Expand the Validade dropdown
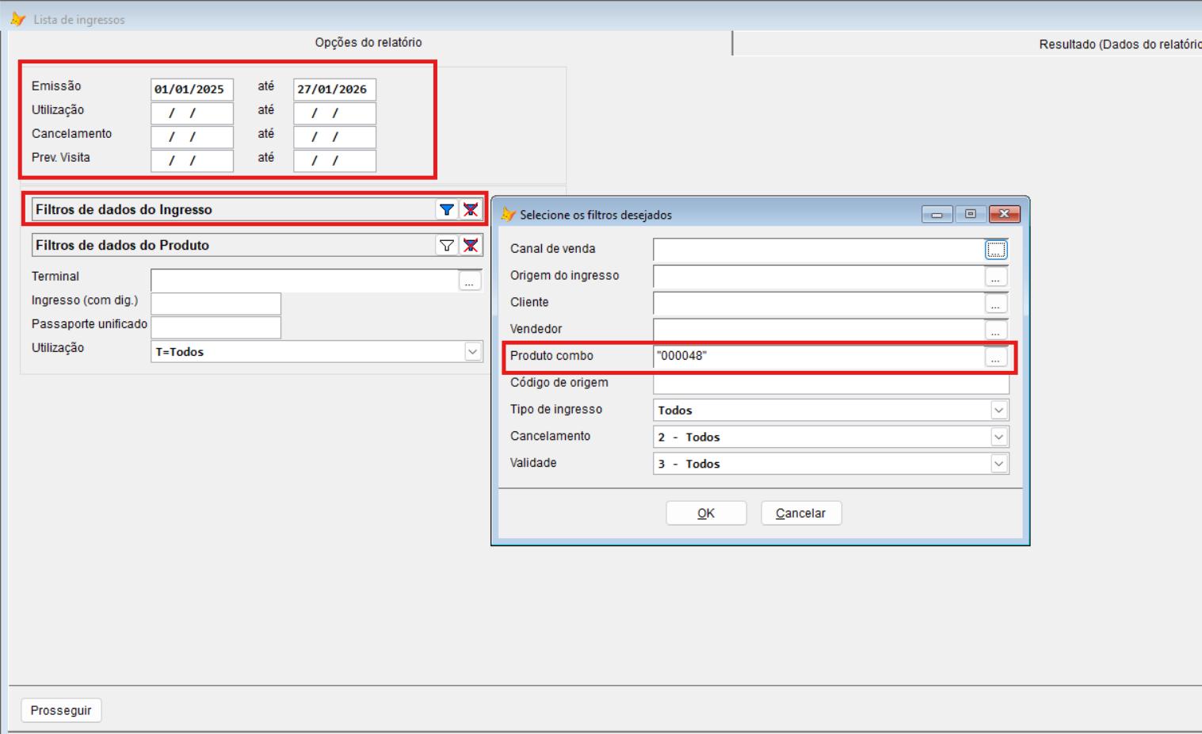The width and height of the screenshot is (1202, 734). tap(999, 464)
